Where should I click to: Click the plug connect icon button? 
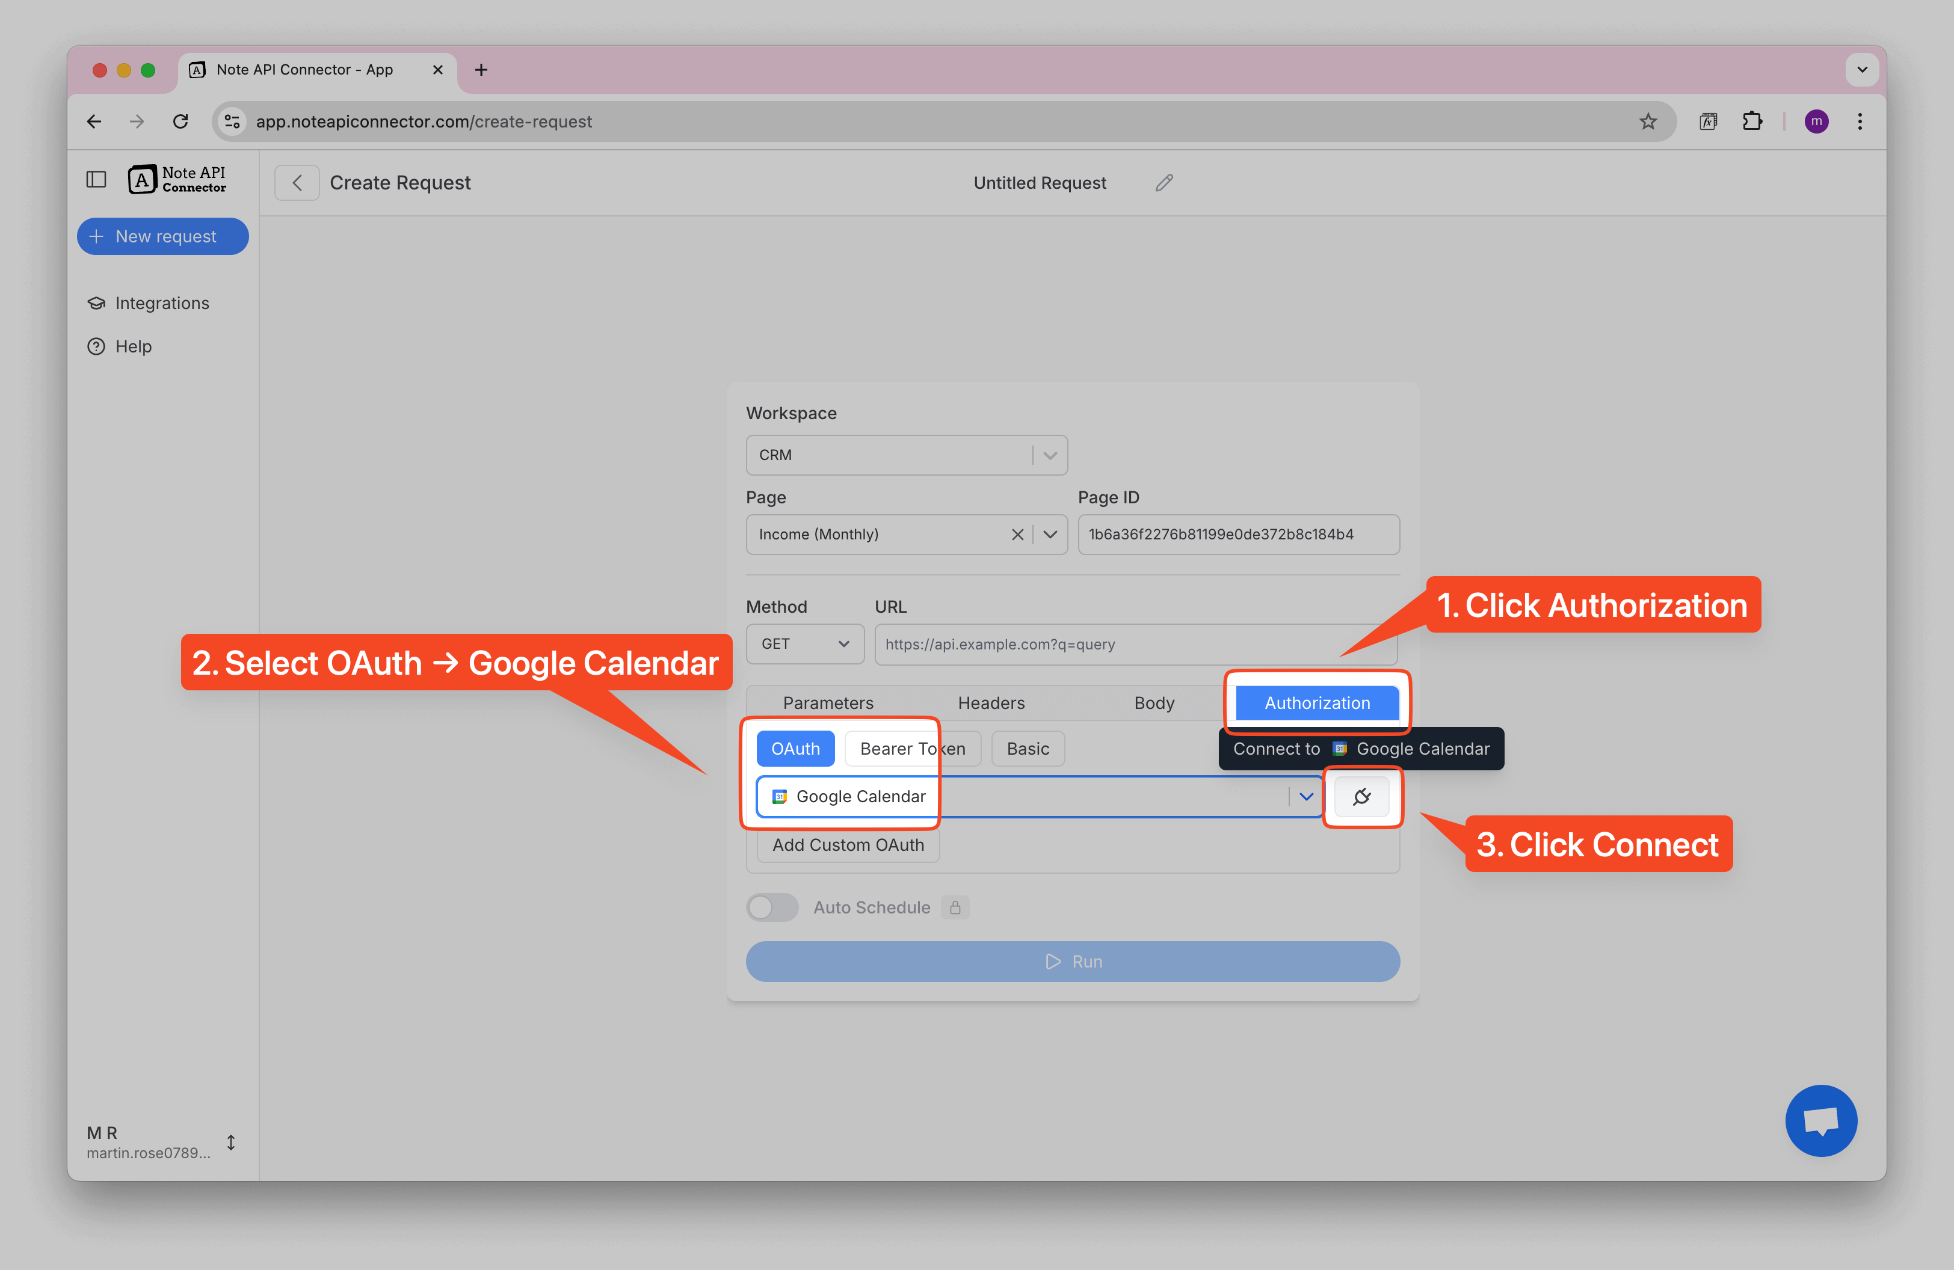(x=1361, y=796)
